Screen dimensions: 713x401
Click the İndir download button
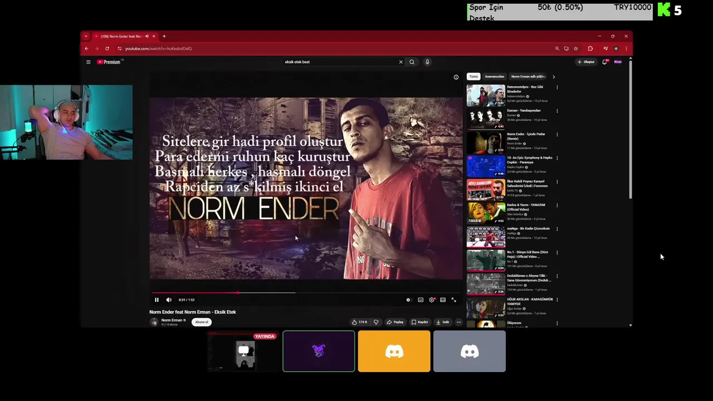pos(443,322)
